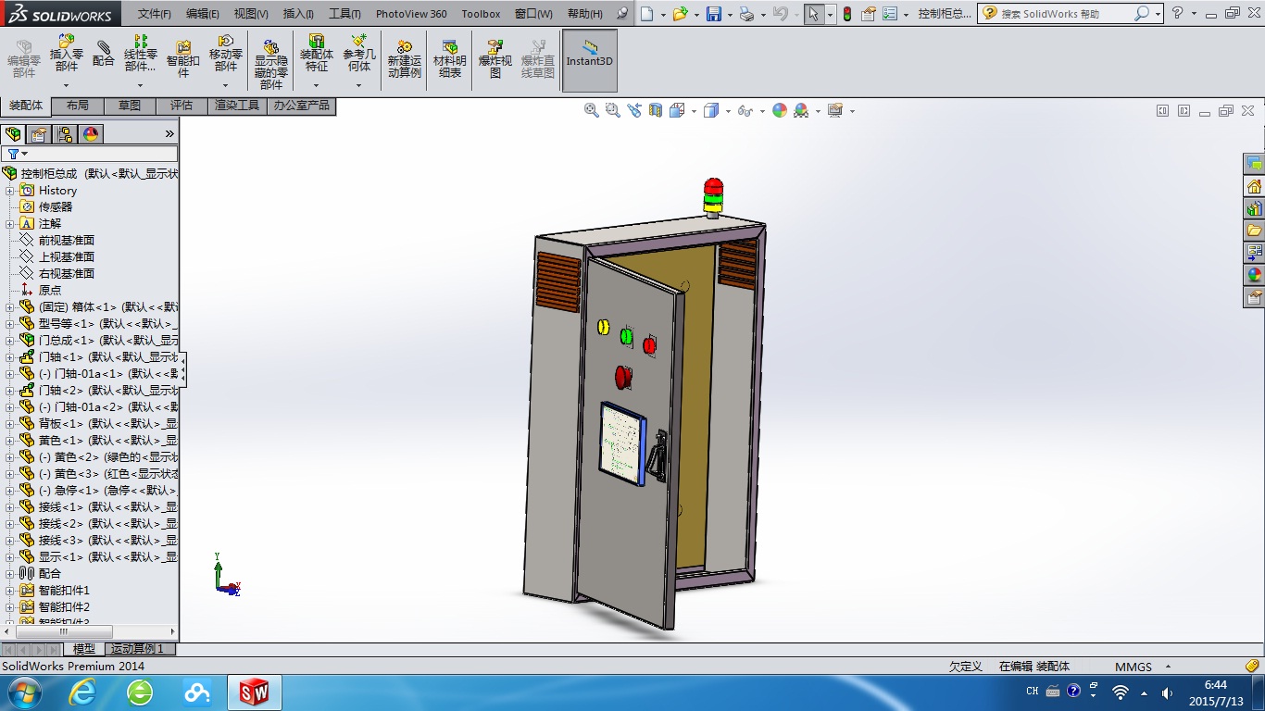1265x711 pixels.
Task: Click the volume icon in system tray
Action: [1167, 692]
